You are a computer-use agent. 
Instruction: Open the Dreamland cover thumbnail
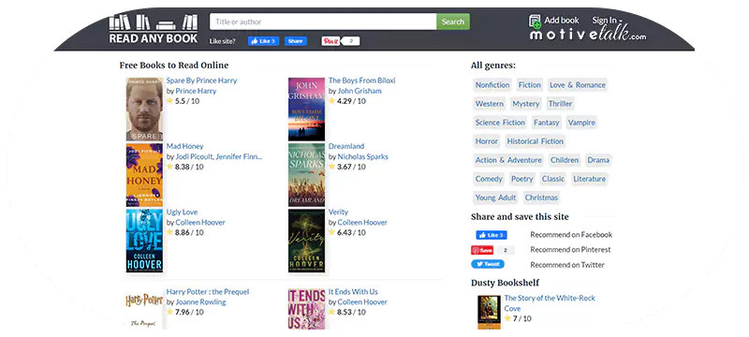[x=307, y=175]
